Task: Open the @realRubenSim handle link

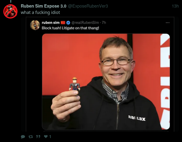Action: point(85,22)
